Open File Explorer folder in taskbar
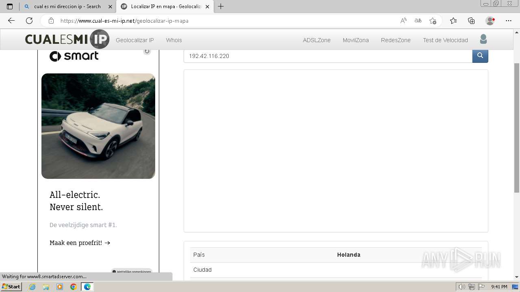Image resolution: width=520 pixels, height=292 pixels. (46, 287)
